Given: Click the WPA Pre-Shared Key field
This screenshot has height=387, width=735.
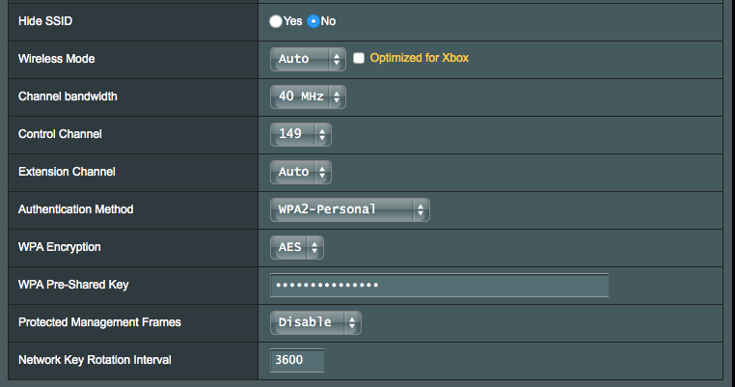Looking at the screenshot, I should tap(439, 285).
